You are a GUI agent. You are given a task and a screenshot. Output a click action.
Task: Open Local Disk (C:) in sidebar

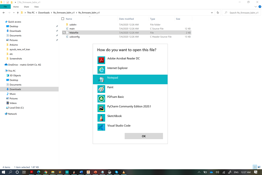pyautogui.click(x=17, y=108)
